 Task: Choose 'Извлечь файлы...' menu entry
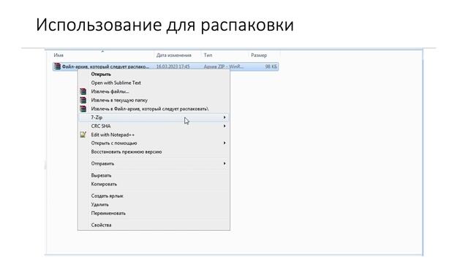pos(110,91)
